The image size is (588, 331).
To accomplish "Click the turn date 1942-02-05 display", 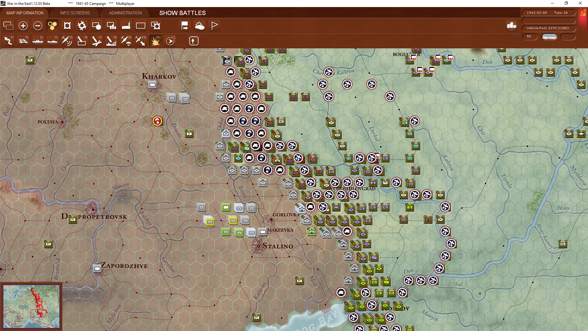I will point(537,13).
